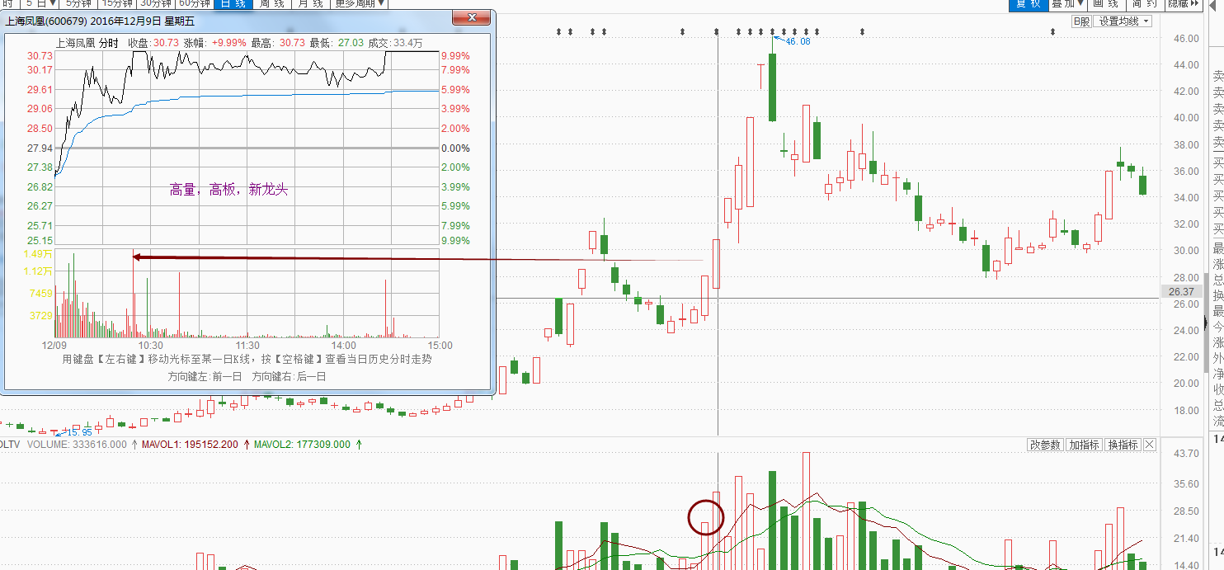This screenshot has width=1224, height=570.
Task: Close the volume indicator panel
Action: (x=1150, y=445)
